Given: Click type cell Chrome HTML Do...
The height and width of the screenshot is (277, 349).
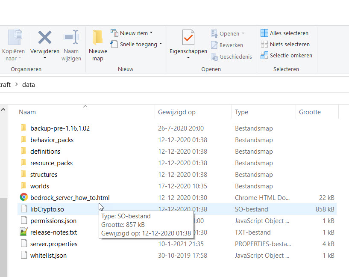Looking at the screenshot, I should (x=262, y=198).
